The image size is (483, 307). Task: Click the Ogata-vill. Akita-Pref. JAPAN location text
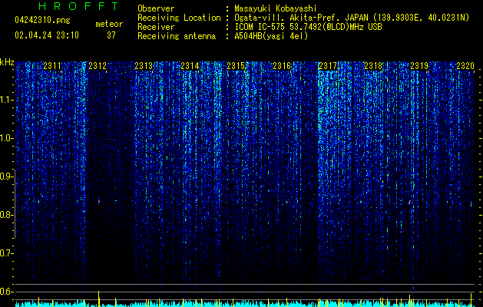click(x=352, y=18)
